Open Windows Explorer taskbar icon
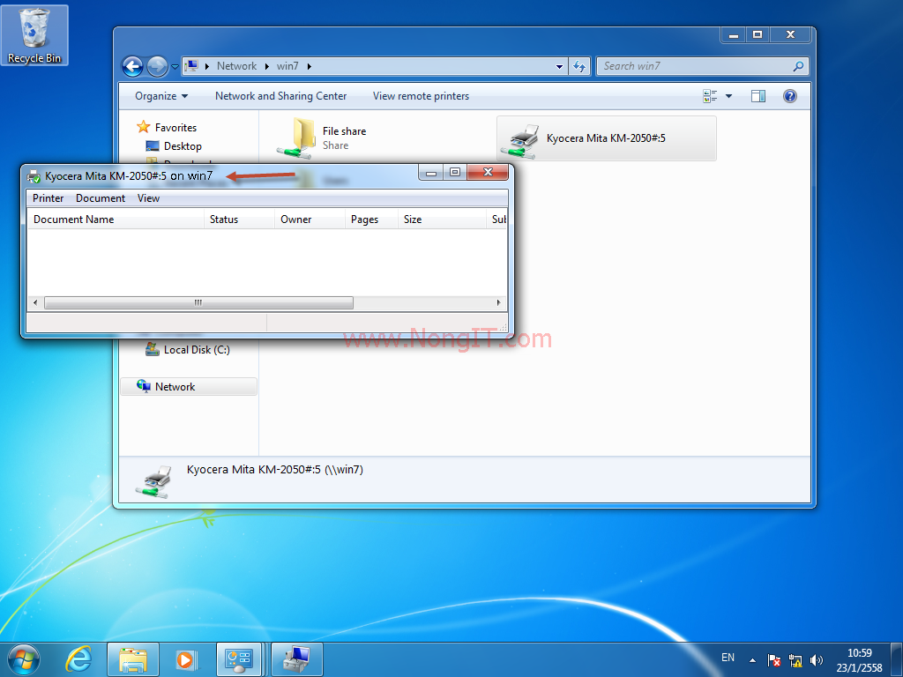This screenshot has height=677, width=903. click(x=133, y=659)
